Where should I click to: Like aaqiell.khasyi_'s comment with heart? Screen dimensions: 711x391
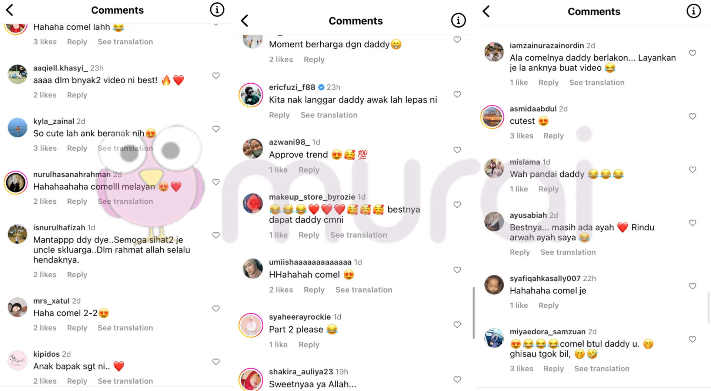pos(216,76)
